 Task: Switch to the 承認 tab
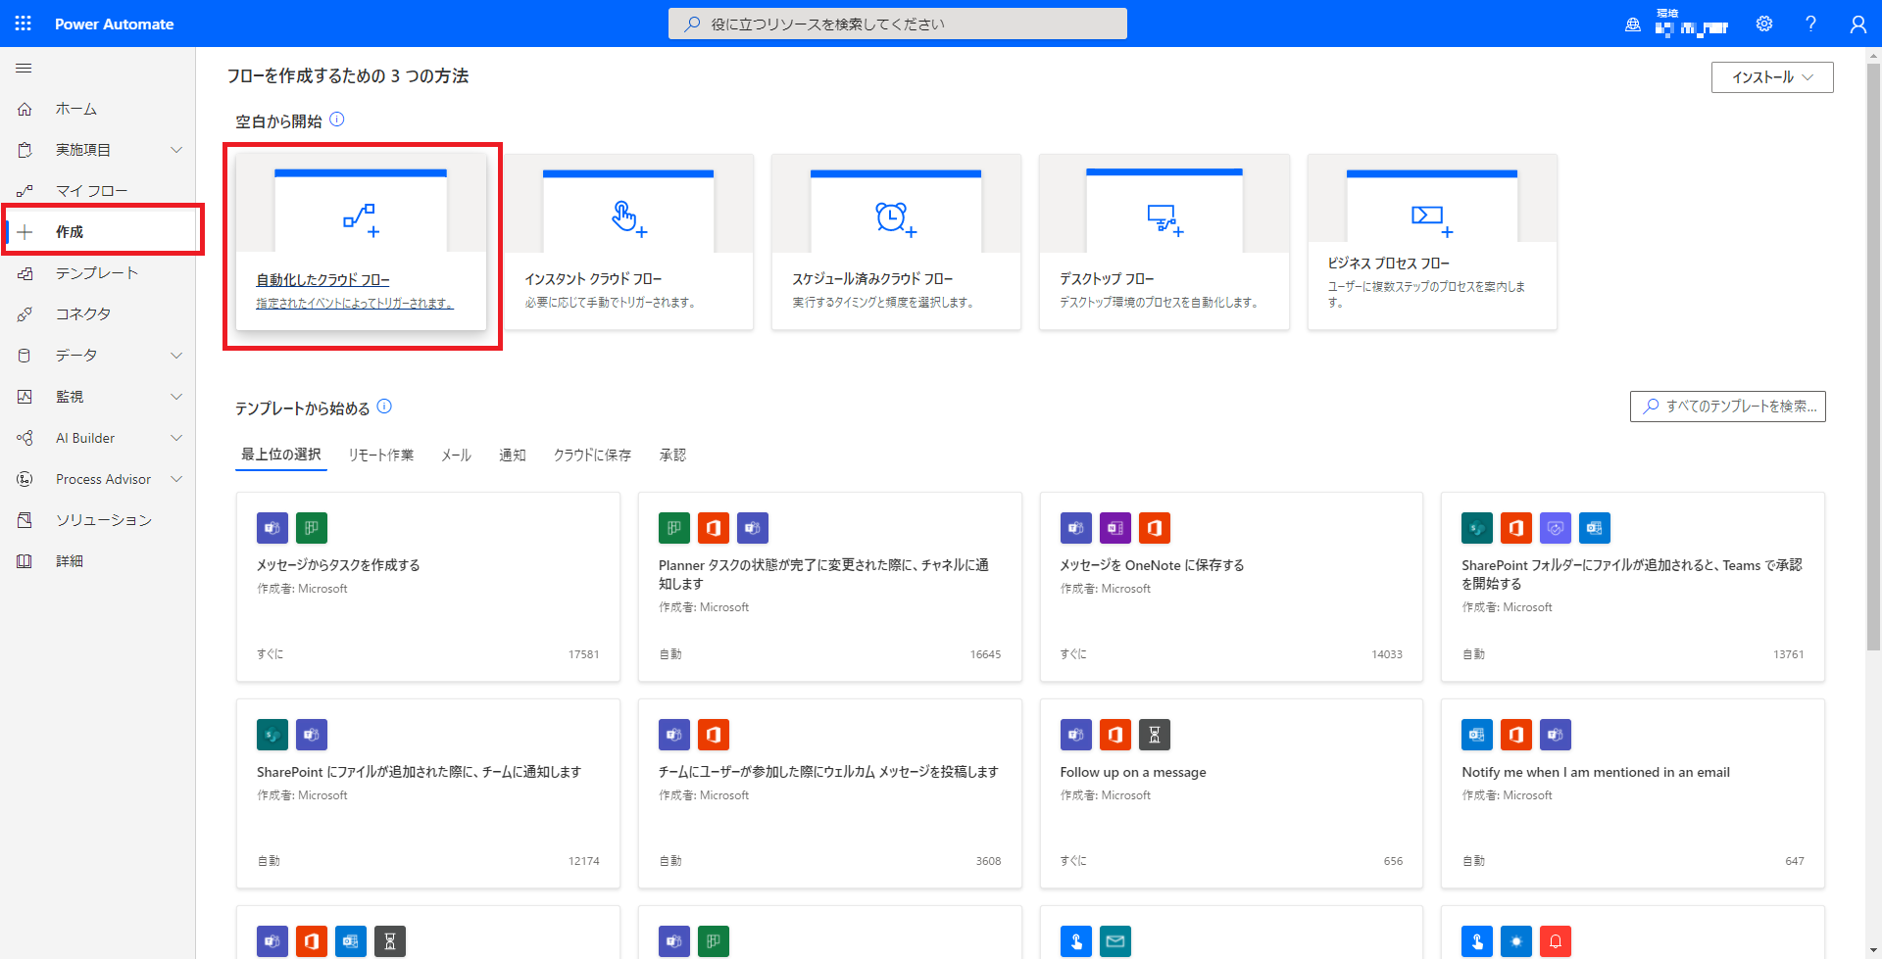672,456
